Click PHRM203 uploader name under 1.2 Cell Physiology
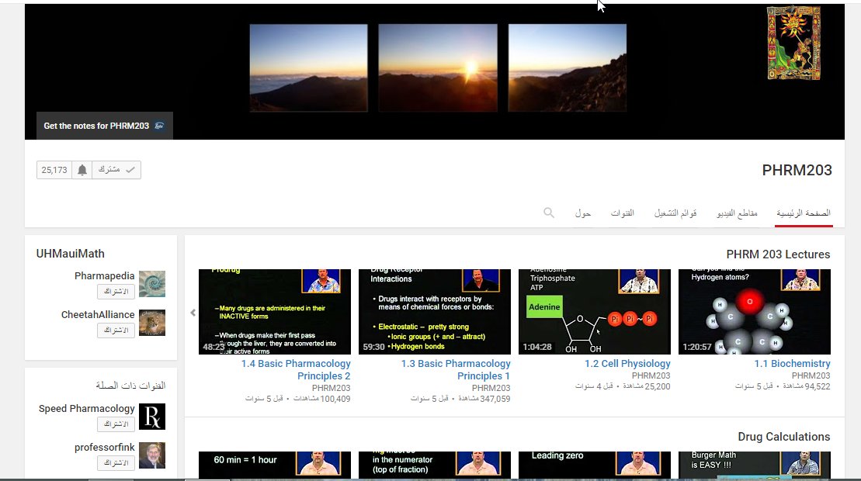This screenshot has height=481, width=861. (x=651, y=375)
